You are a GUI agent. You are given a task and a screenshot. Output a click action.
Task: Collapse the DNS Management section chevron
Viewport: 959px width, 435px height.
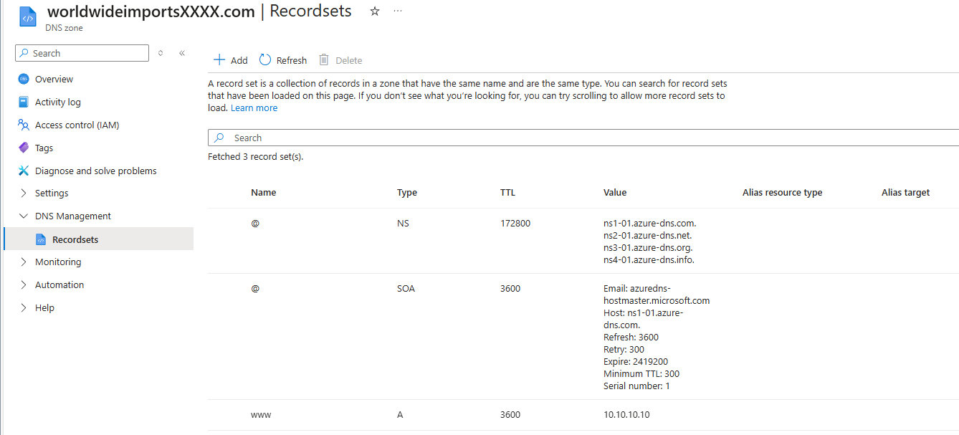pyautogui.click(x=24, y=216)
